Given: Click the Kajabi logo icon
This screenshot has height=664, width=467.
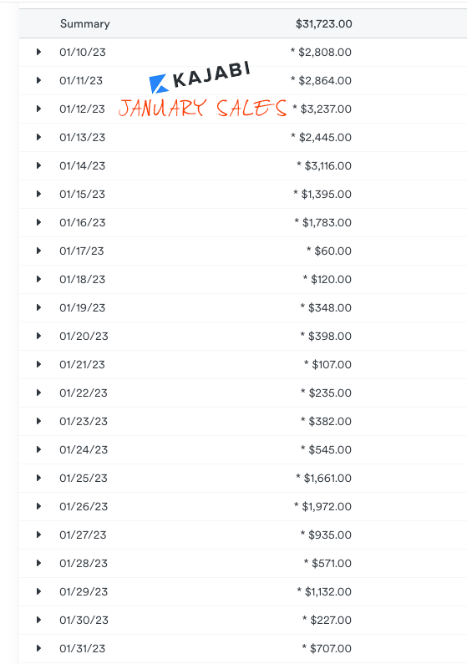Looking at the screenshot, I should 160,84.
